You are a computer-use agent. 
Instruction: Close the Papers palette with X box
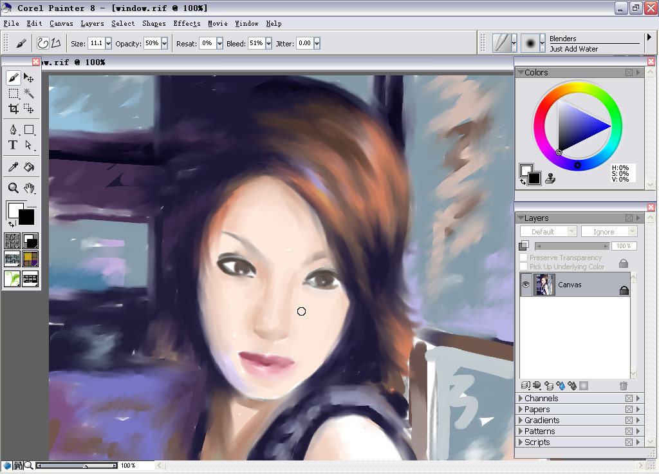629,409
